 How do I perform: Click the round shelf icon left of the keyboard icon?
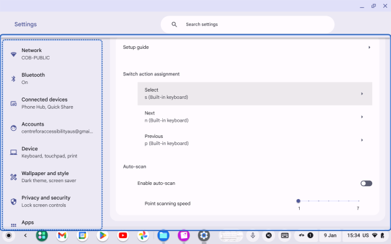(x=268, y=236)
